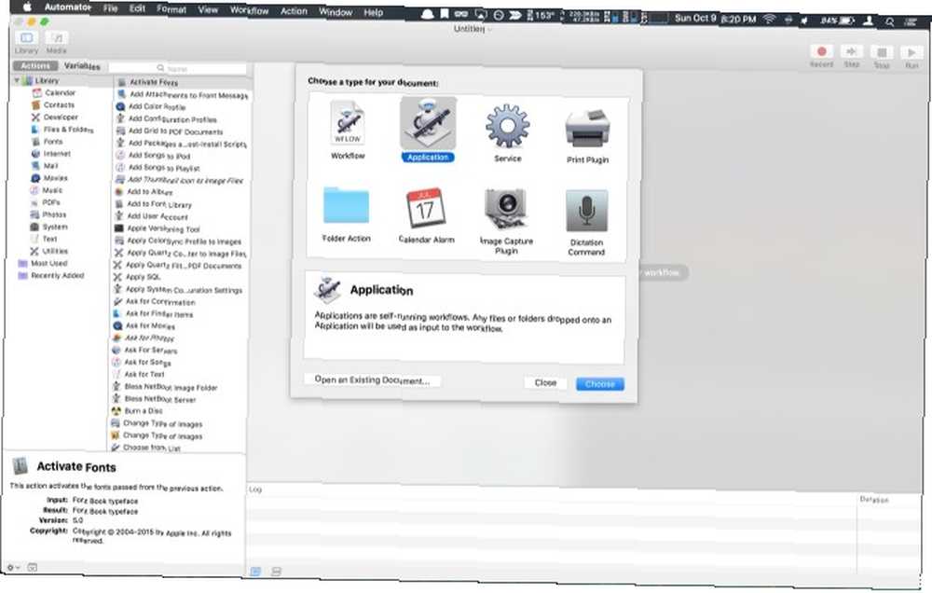Select Ask for Text action
932x593 pixels.
pos(139,374)
